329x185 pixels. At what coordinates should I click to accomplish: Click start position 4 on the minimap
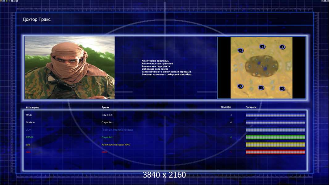click(282, 88)
